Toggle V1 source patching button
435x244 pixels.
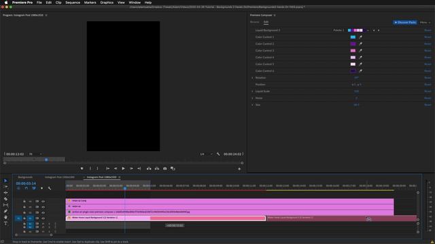coord(18,218)
